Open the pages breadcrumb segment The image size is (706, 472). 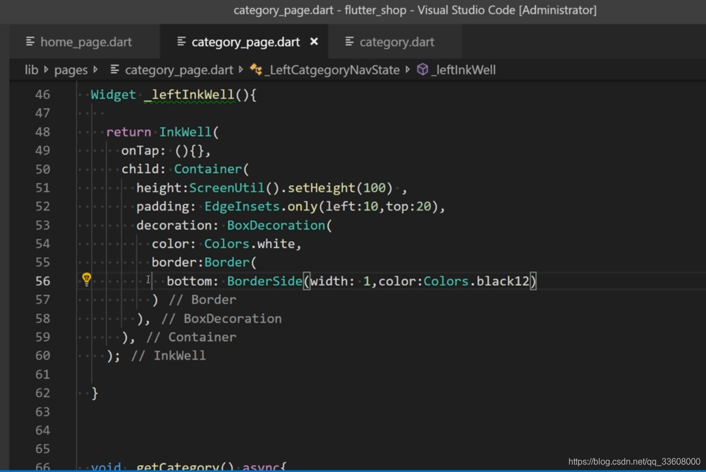(x=70, y=70)
